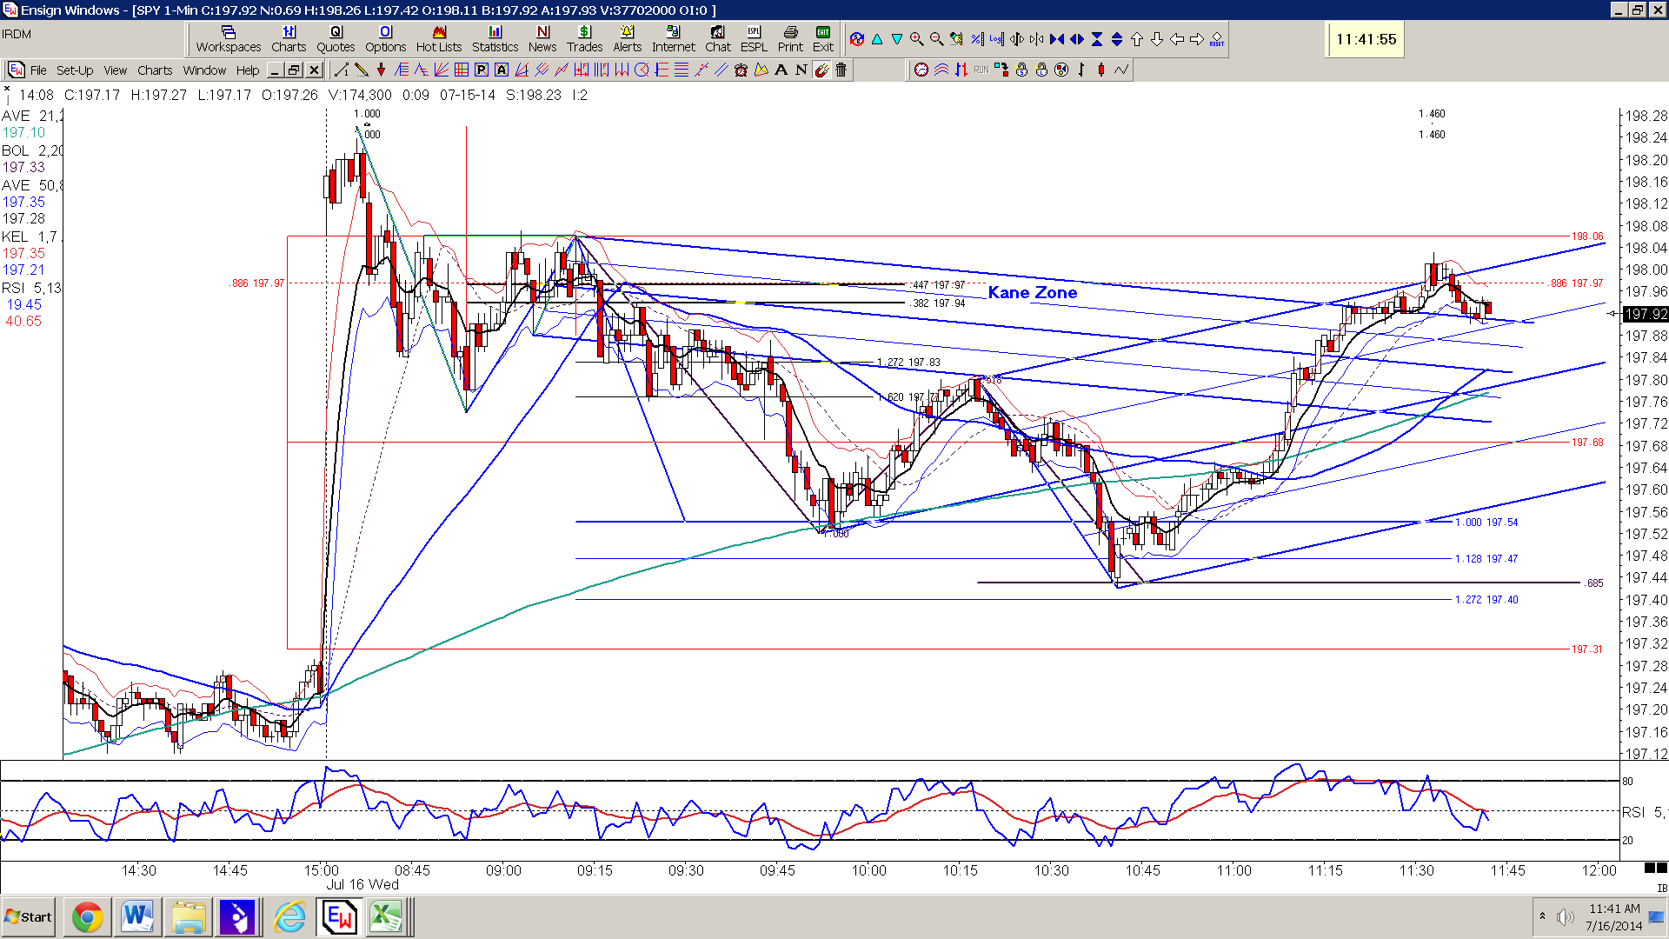Screen dimensions: 1669x939
Task: Click the RESET chart scale icon
Action: click(x=1217, y=39)
